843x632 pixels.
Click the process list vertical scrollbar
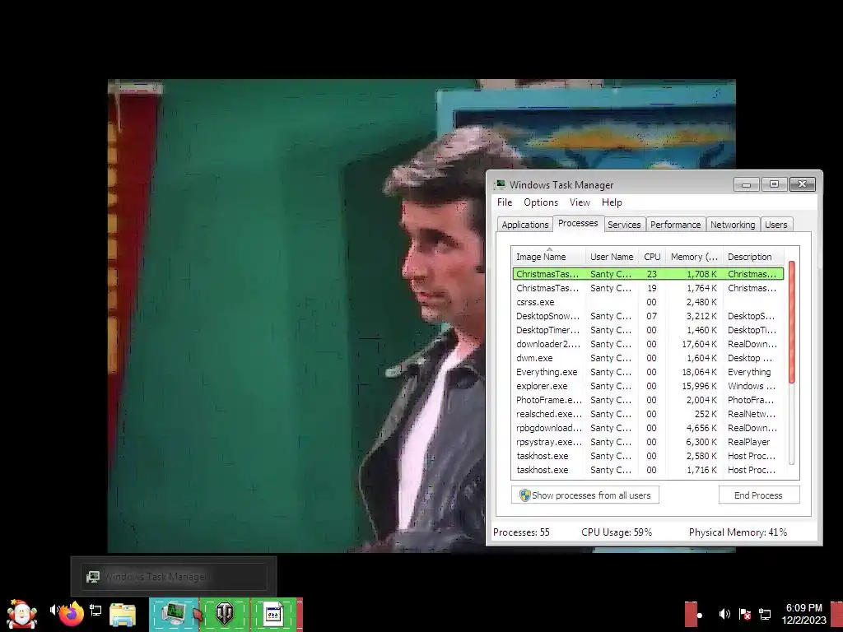click(791, 323)
